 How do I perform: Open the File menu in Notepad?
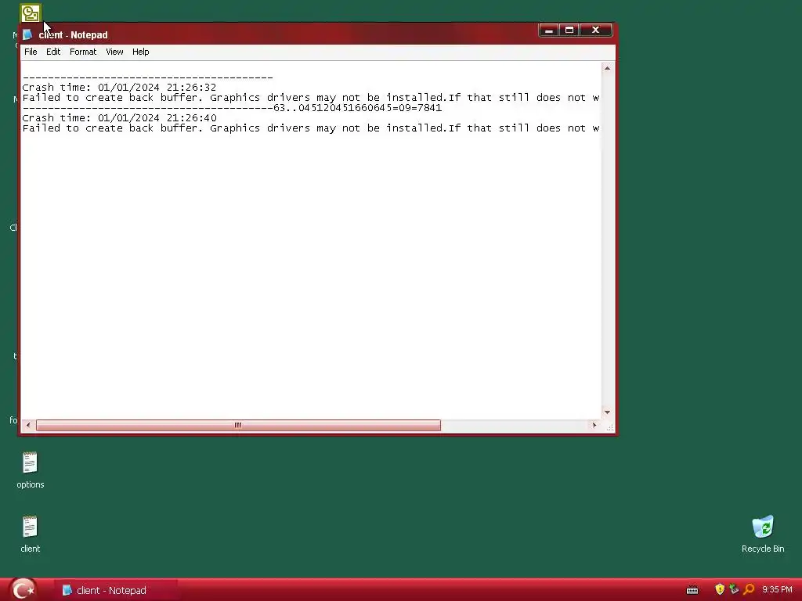point(31,52)
